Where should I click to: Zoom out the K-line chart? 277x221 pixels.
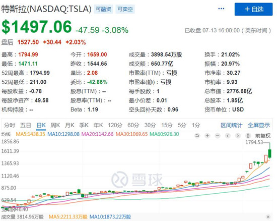coord(218,136)
